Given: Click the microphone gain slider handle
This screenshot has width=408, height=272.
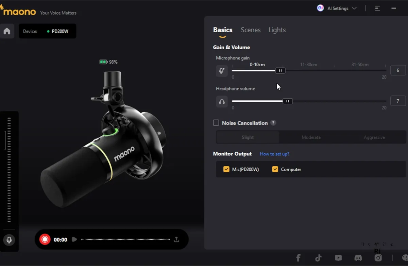Looking at the screenshot, I should (x=280, y=71).
